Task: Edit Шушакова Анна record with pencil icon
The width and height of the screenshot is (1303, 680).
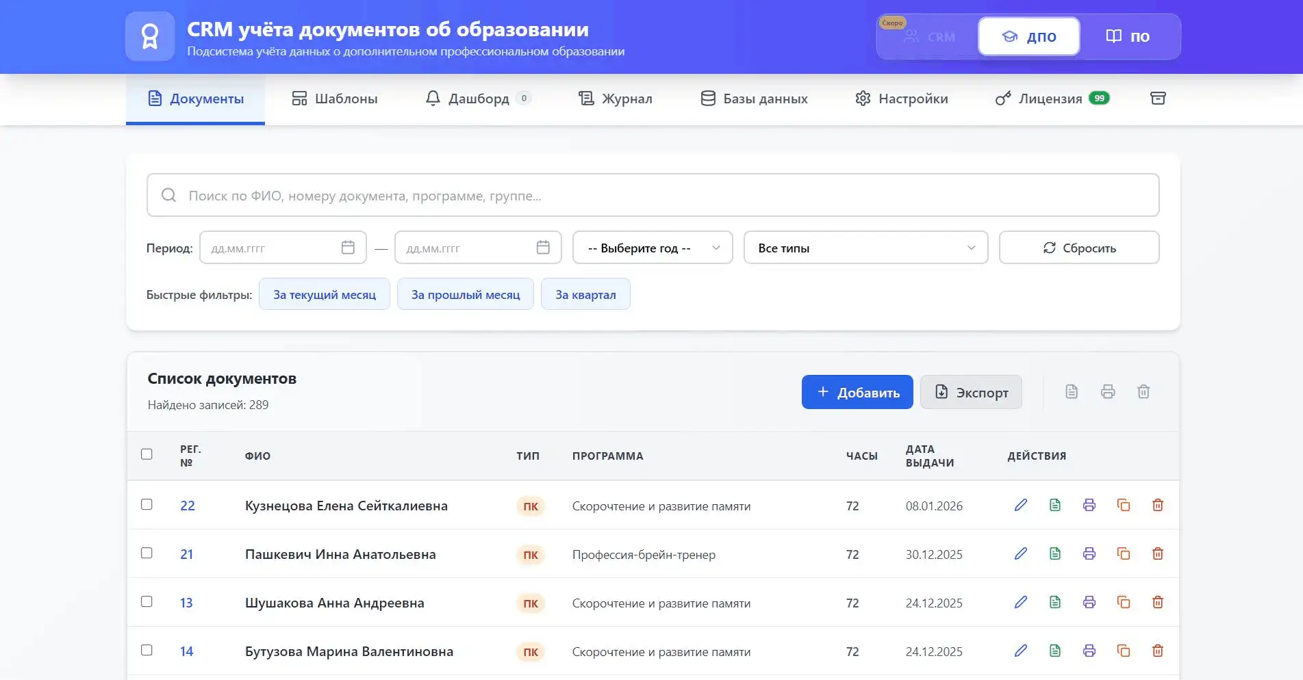Action: [1021, 602]
